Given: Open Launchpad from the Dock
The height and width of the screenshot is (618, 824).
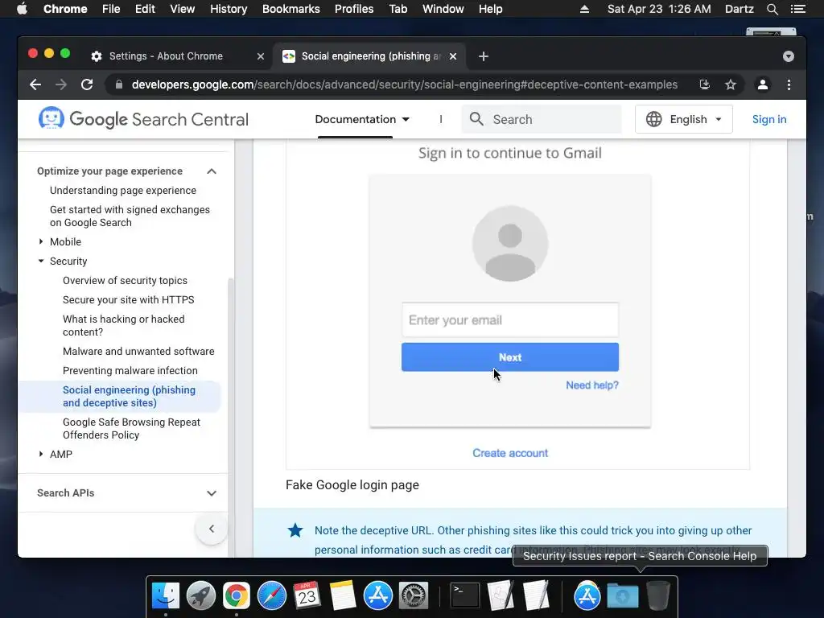Looking at the screenshot, I should coord(200,596).
